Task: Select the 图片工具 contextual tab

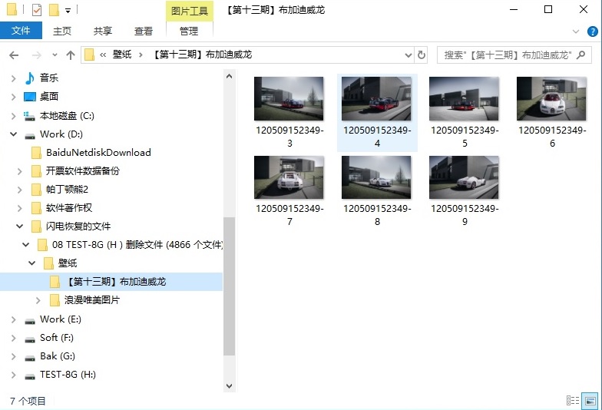Action: tap(189, 11)
